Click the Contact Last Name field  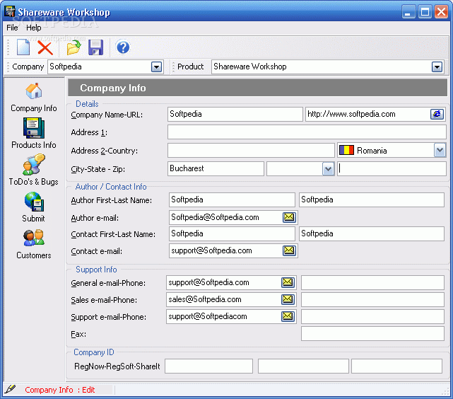tap(372, 233)
